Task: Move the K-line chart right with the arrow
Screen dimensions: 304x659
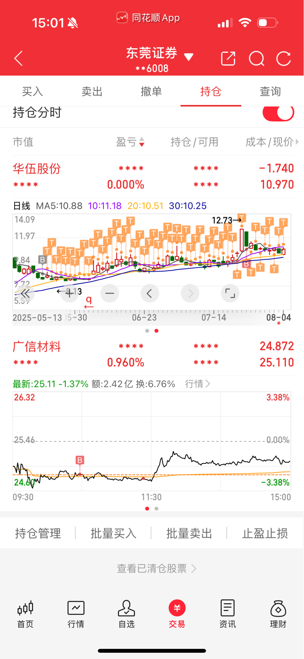Action: pyautogui.click(x=190, y=293)
